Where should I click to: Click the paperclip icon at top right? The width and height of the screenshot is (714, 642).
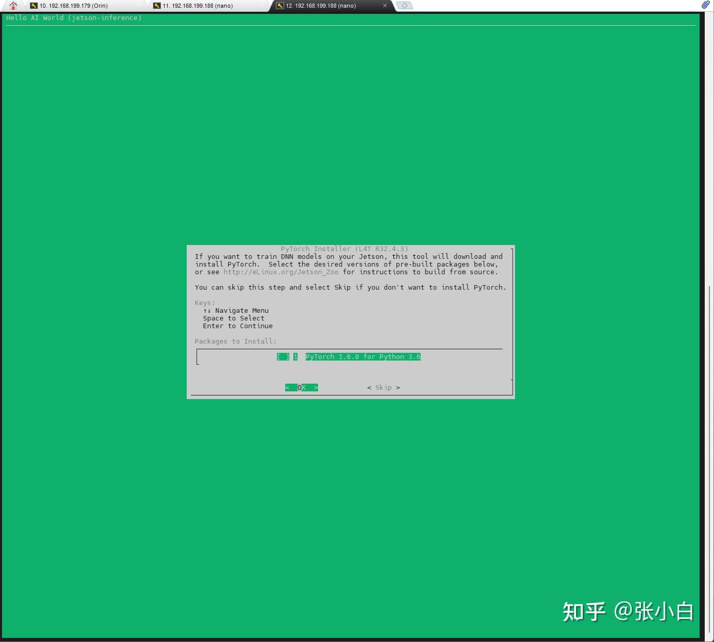click(706, 5)
